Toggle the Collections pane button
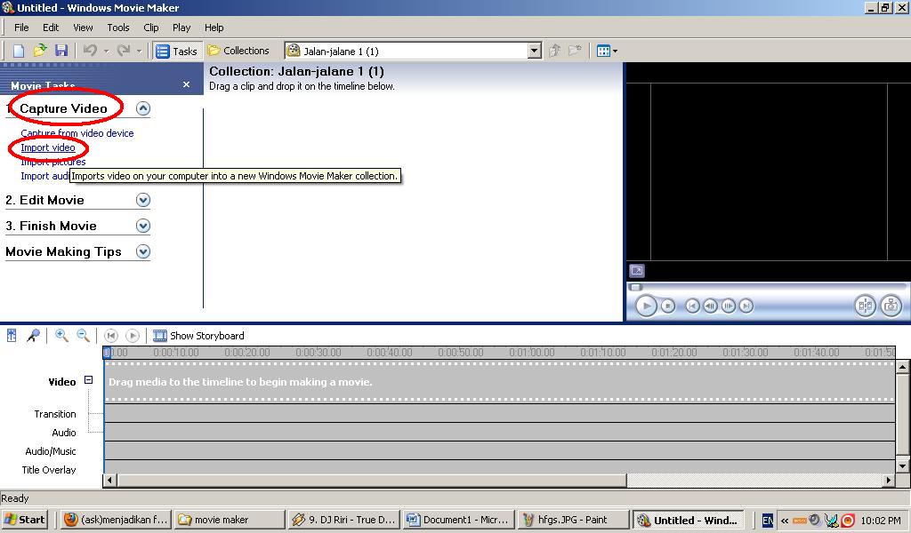 (238, 51)
